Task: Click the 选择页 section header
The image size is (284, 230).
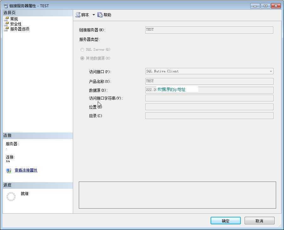Action: pos(38,13)
